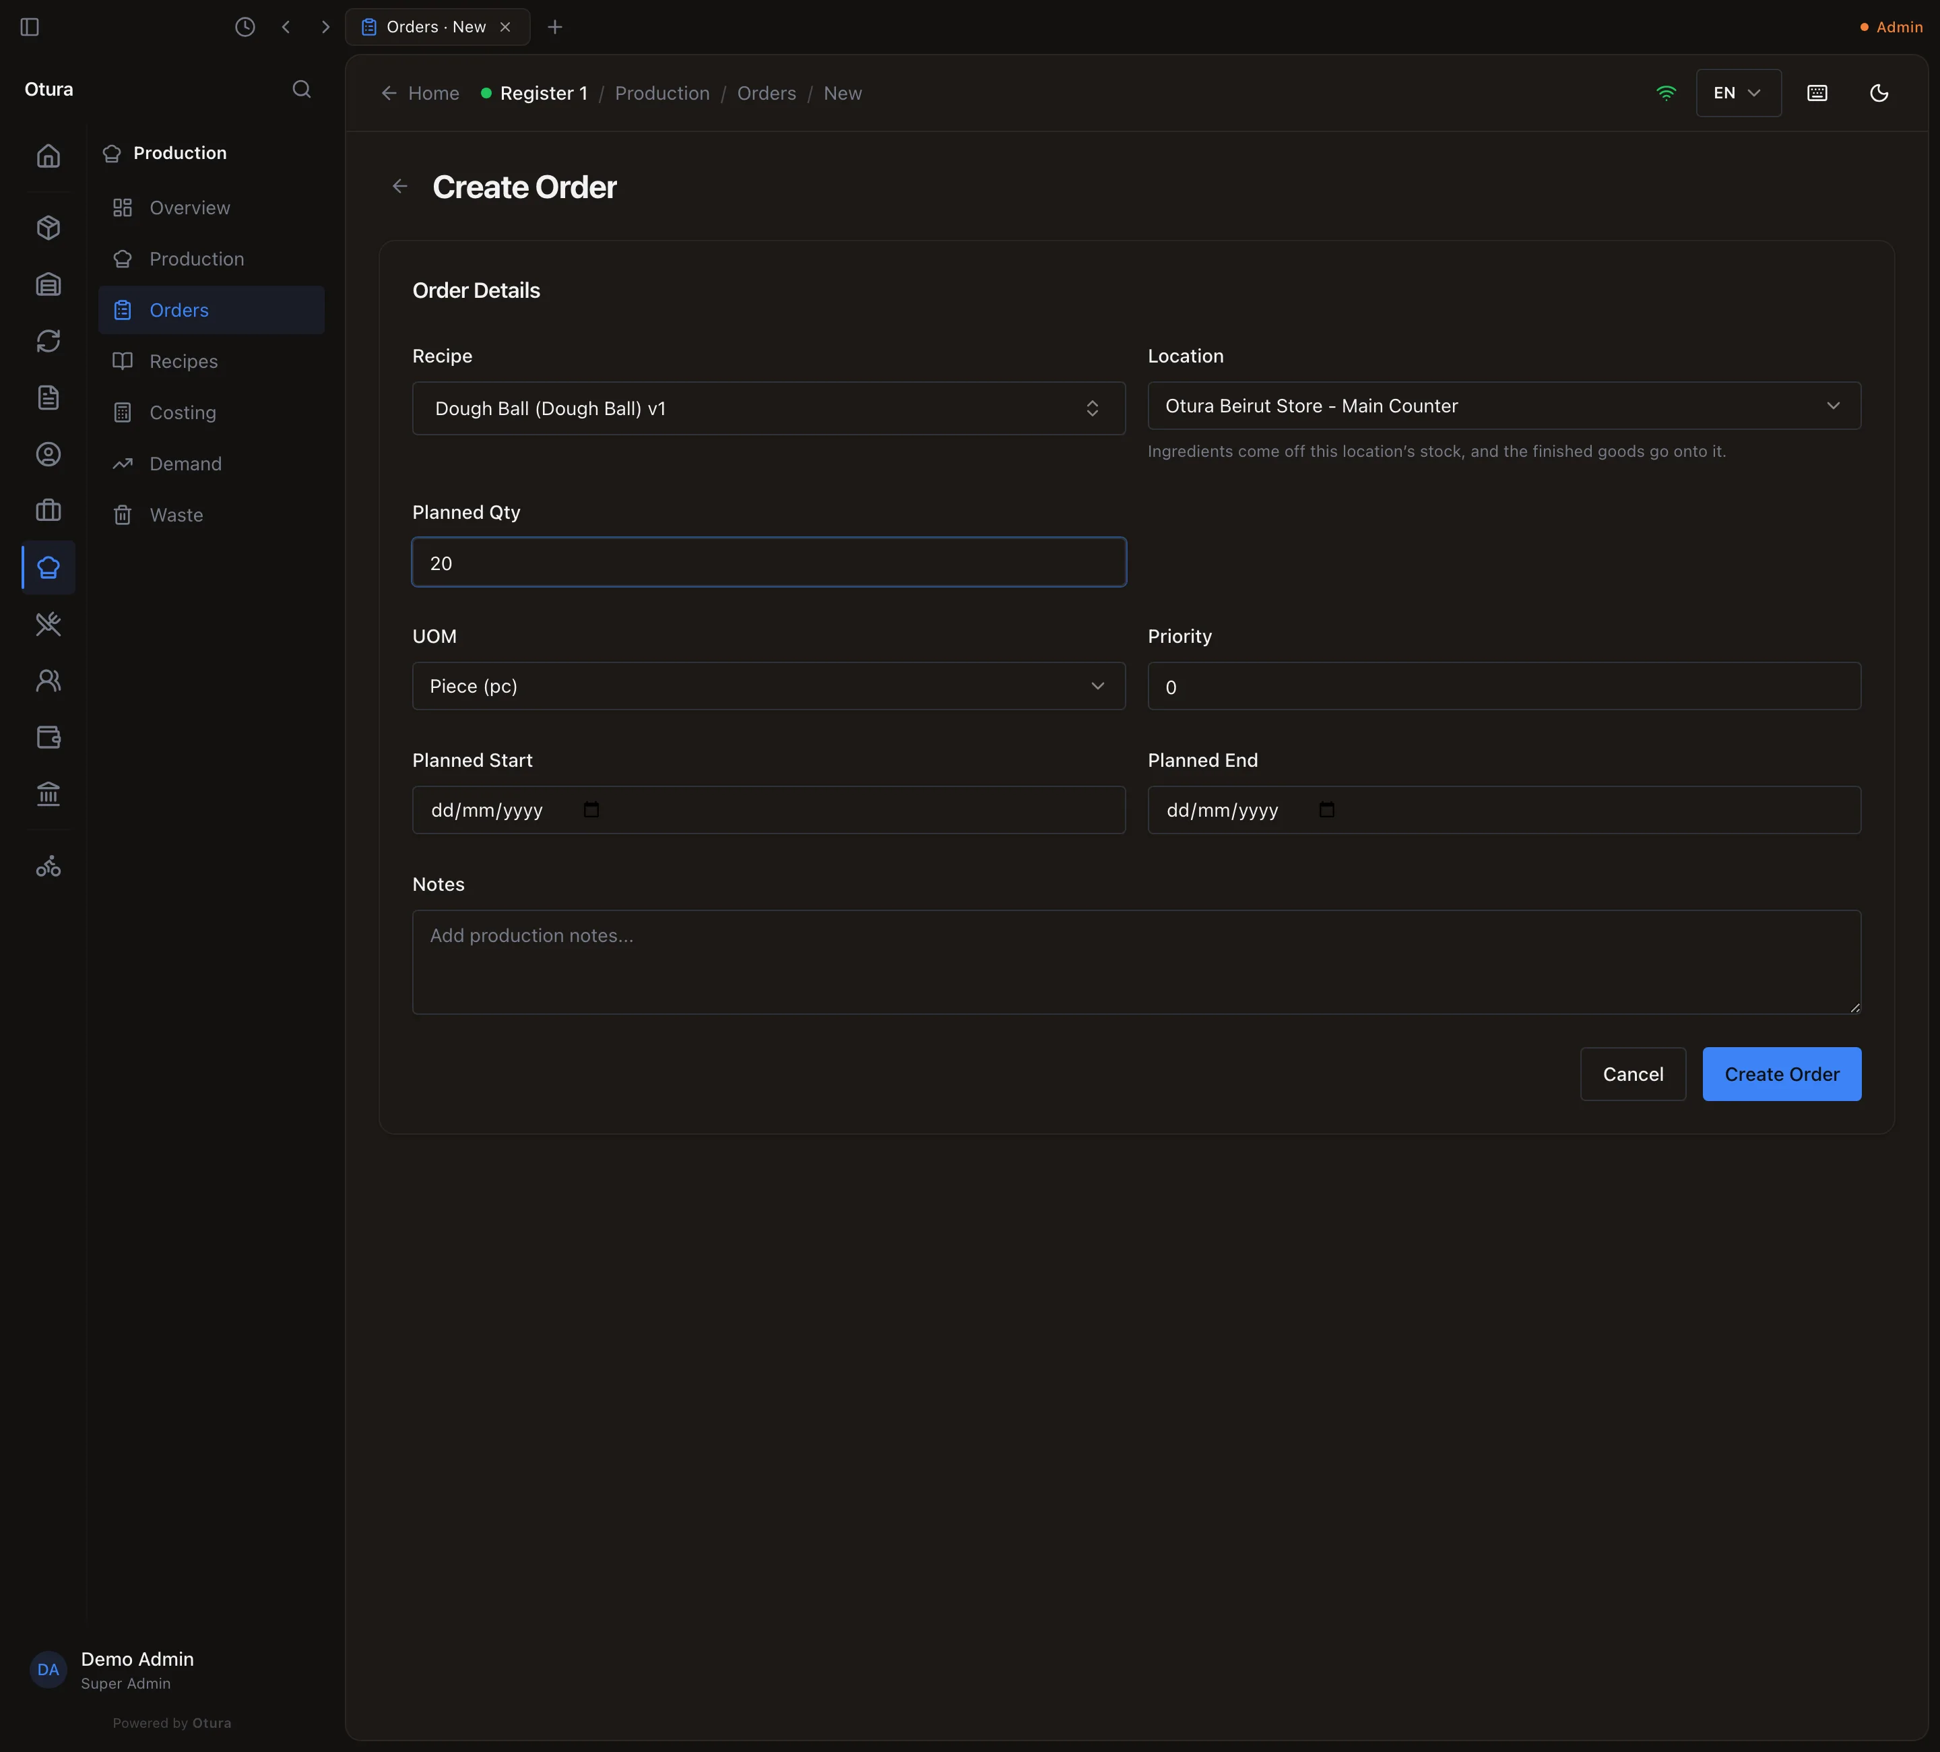
Task: Open the refresh/sync arrows icon in rail
Action: 48,341
